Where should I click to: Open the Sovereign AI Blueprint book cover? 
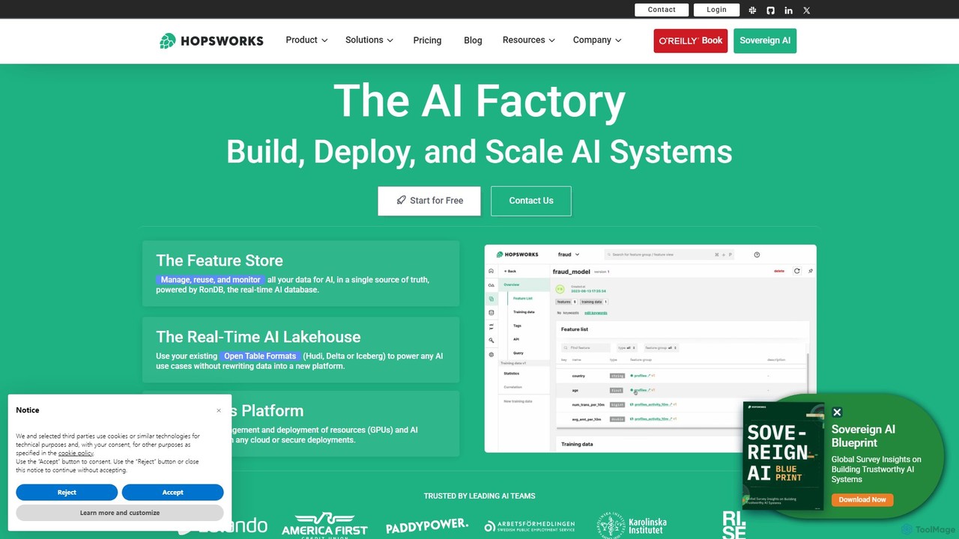click(x=784, y=455)
